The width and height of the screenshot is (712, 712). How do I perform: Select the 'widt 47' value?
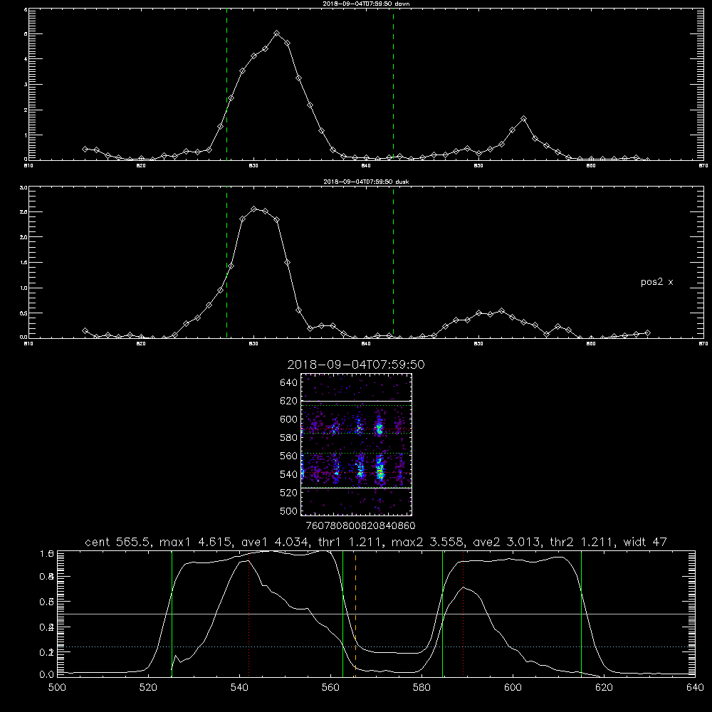(645, 542)
